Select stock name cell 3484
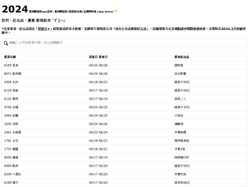Viewport: 249px width, 187px height. (x=11, y=115)
